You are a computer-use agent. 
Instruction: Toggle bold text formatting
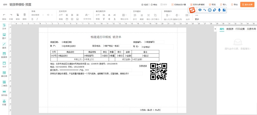point(32,19)
